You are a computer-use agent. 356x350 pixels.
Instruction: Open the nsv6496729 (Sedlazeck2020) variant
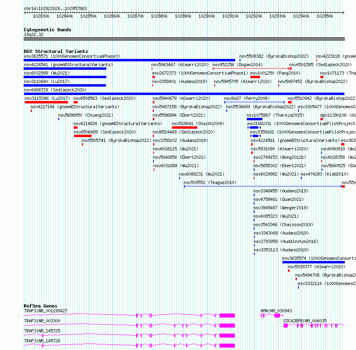point(55,90)
